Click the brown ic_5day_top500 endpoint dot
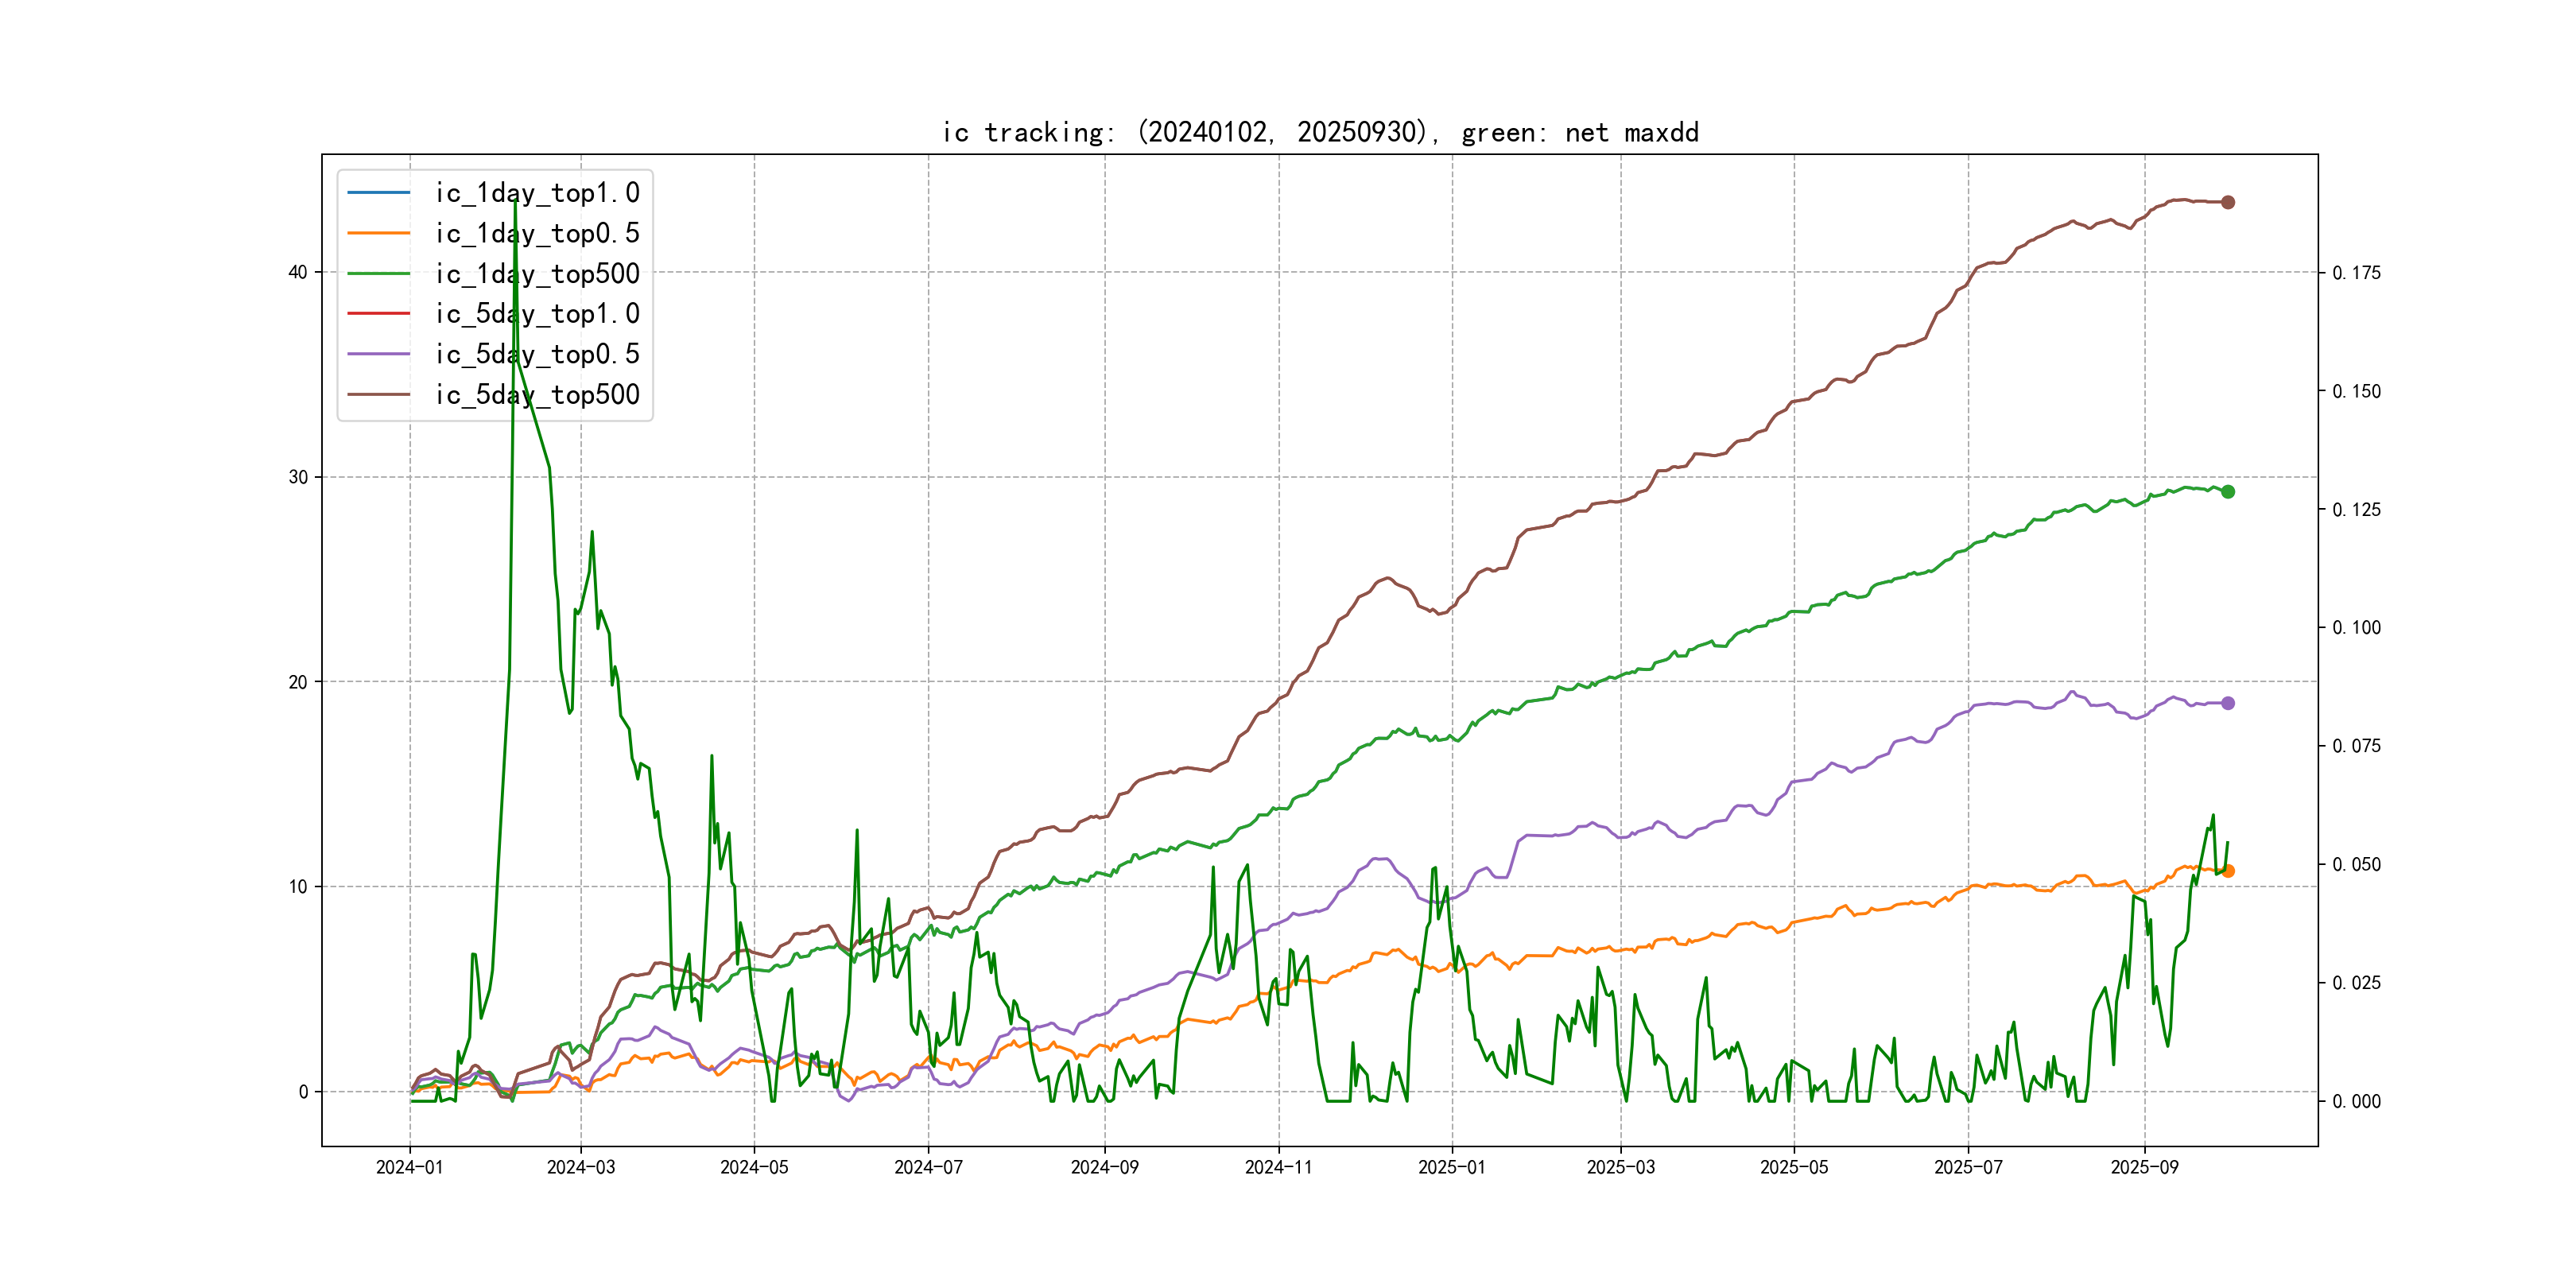Image resolution: width=2576 pixels, height=1288 pixels. point(2228,202)
